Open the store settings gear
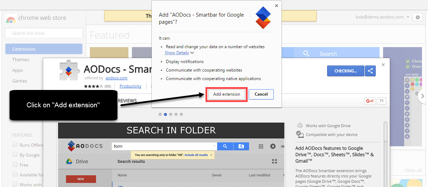Image resolution: width=428 pixels, height=187 pixels. pos(418,17)
